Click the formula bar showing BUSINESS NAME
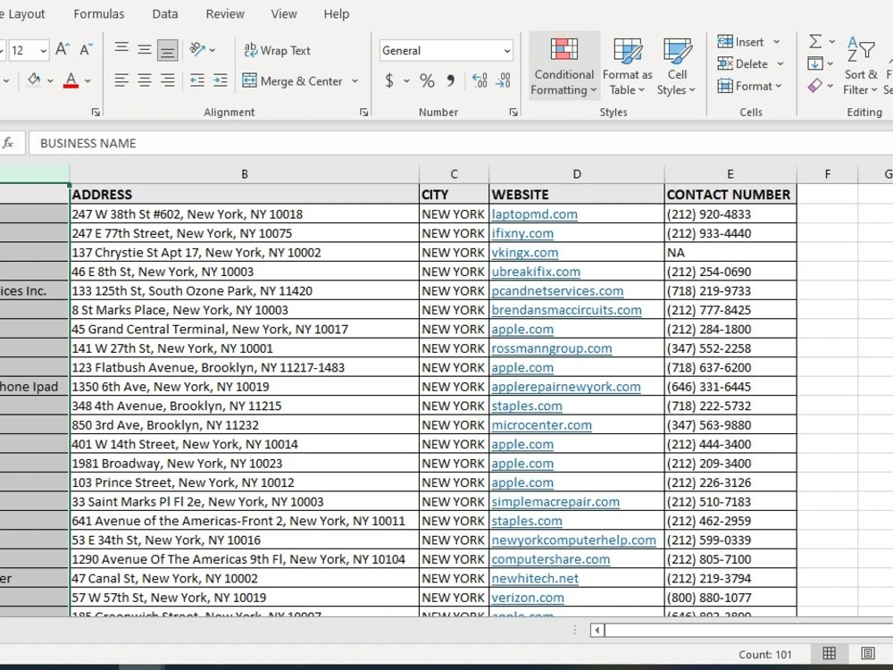893x670 pixels. 460,143
